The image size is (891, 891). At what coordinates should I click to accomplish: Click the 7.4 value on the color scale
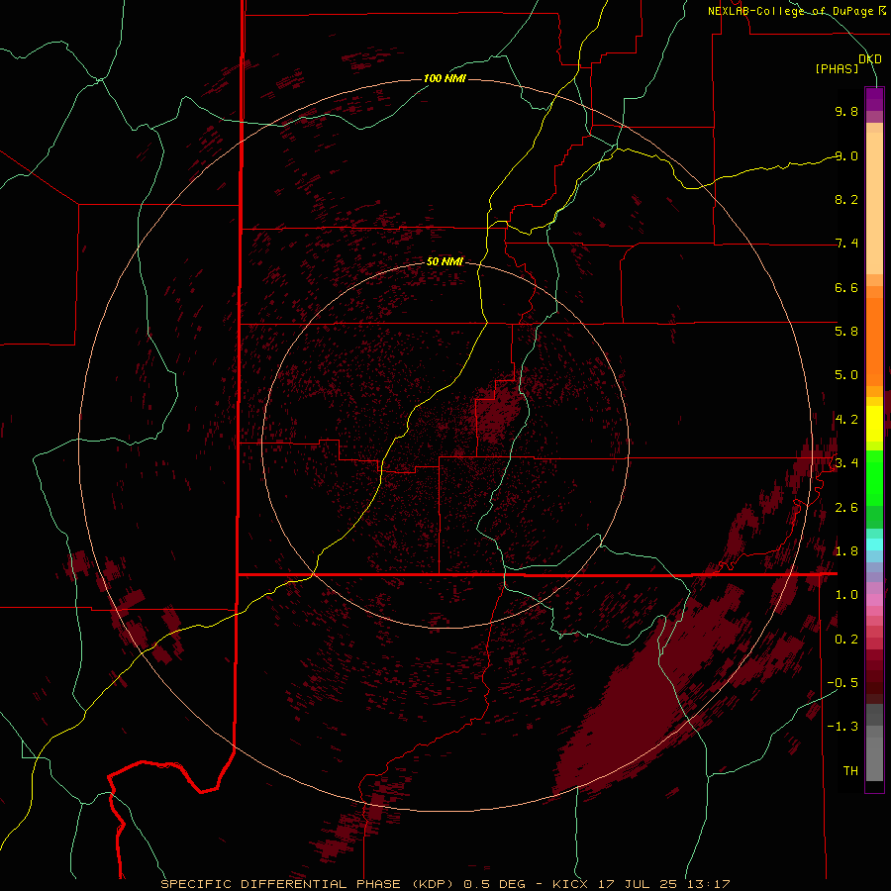[x=846, y=244]
